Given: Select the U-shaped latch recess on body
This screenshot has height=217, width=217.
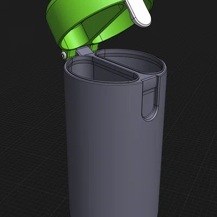Looking at the screenshot, I should [x=151, y=99].
